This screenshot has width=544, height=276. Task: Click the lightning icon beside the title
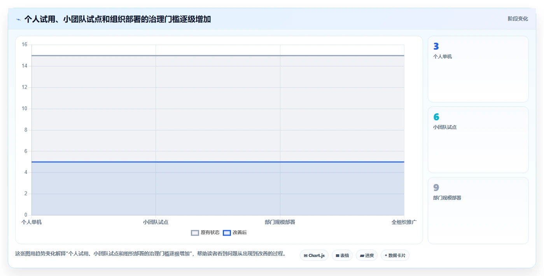point(18,19)
